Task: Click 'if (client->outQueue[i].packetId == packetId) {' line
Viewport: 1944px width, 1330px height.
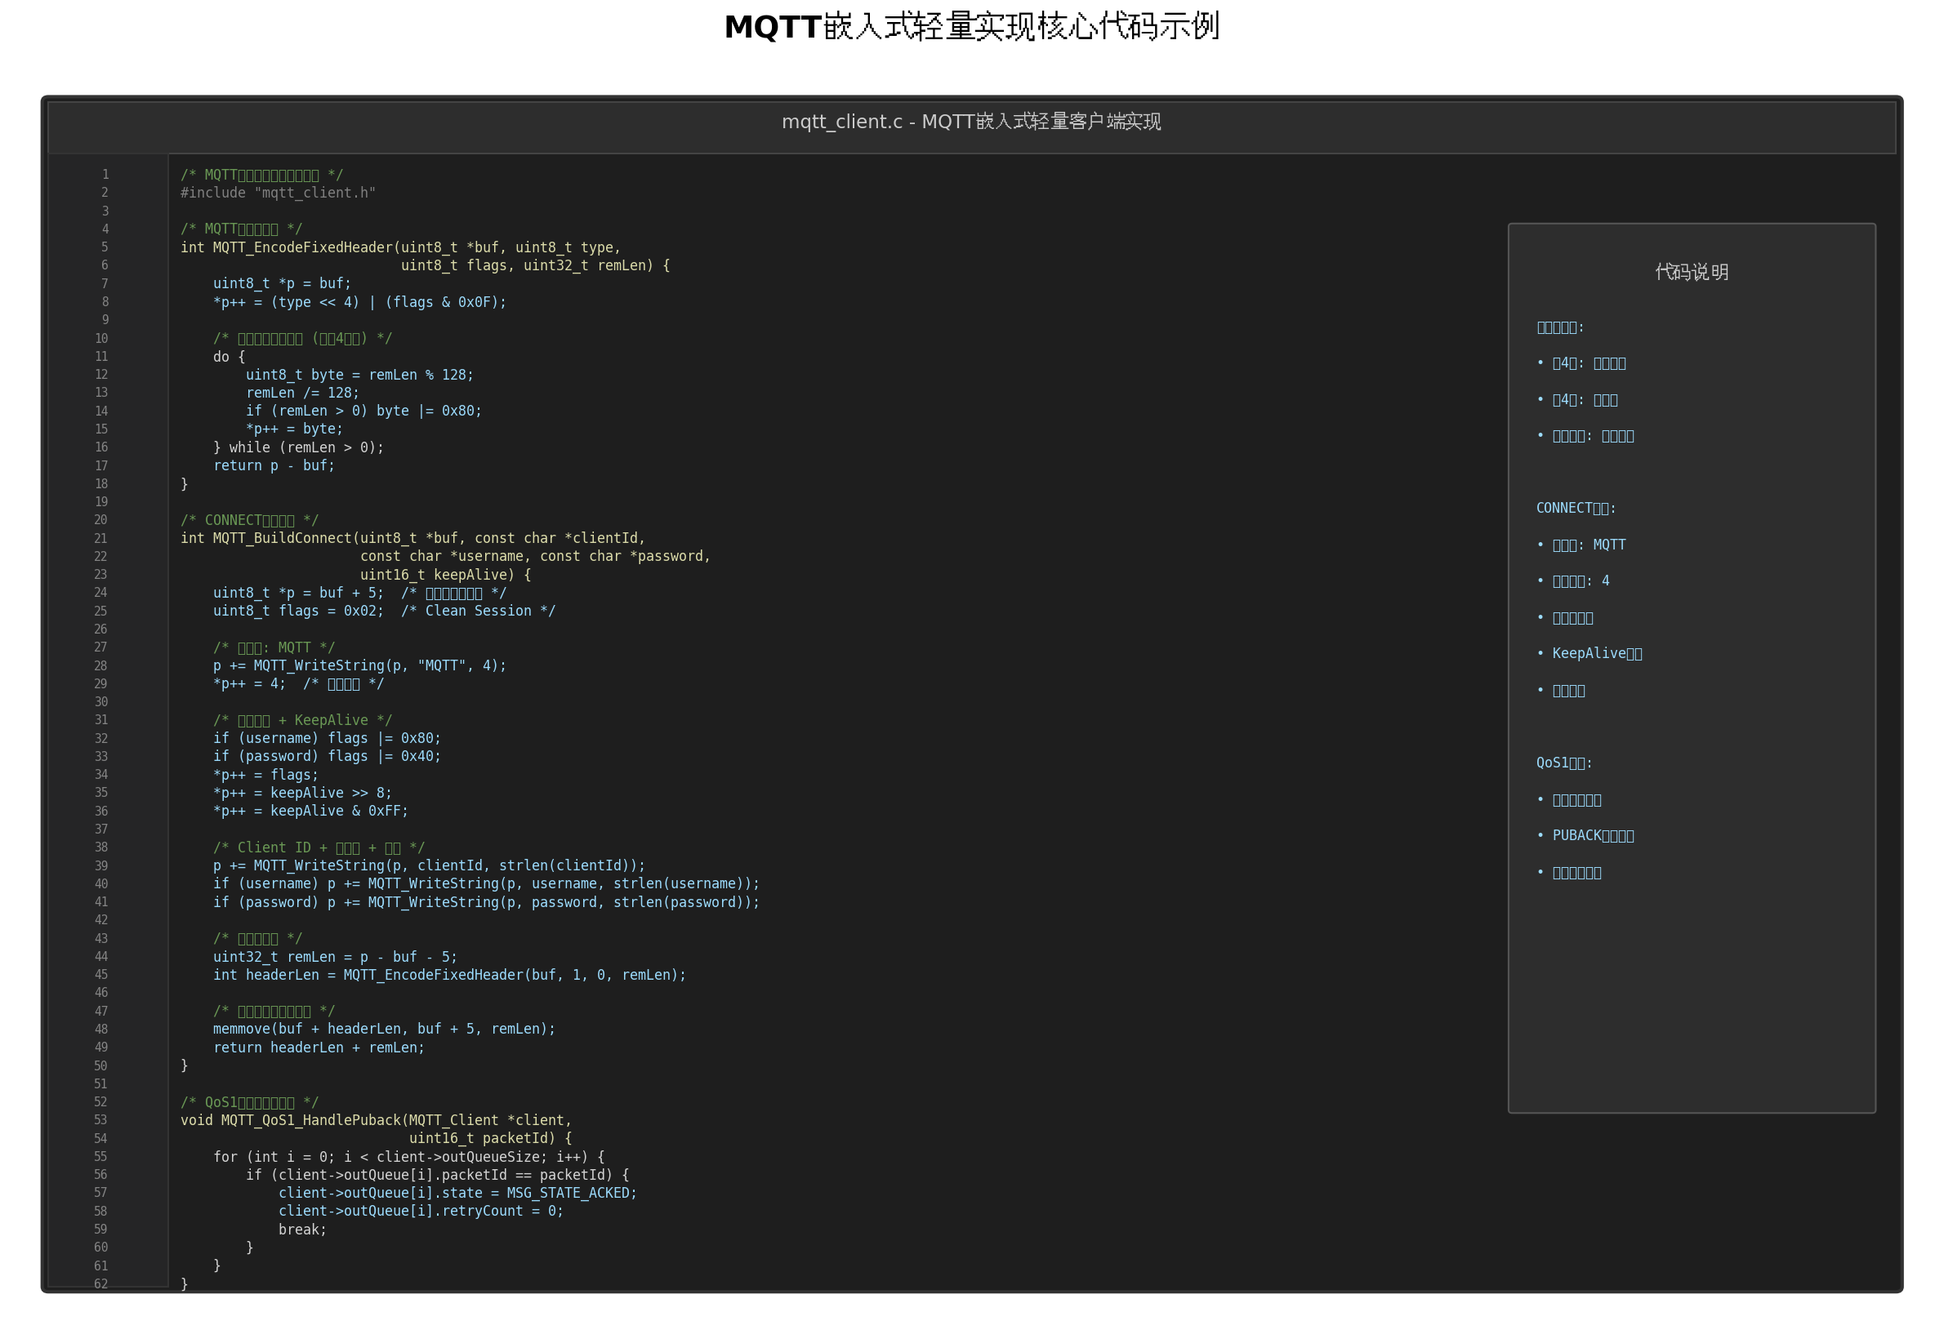Action: [x=438, y=1175]
